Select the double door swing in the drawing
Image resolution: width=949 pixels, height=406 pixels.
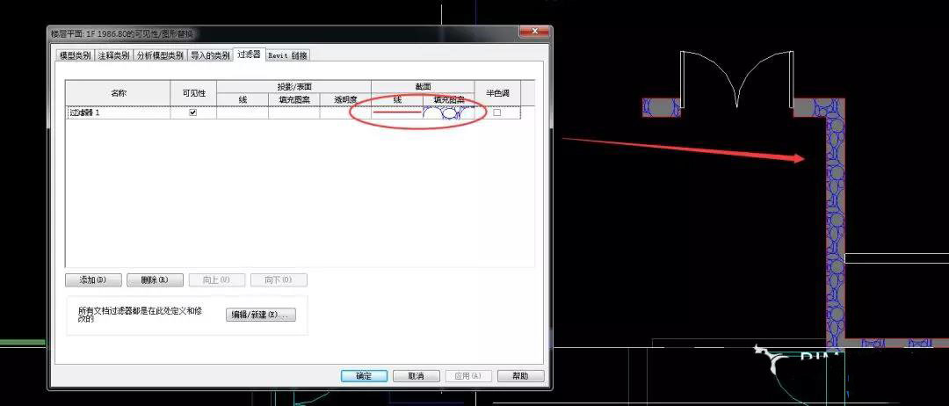click(x=736, y=79)
